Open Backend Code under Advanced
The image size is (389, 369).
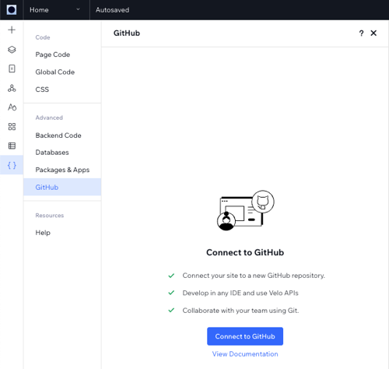point(58,135)
